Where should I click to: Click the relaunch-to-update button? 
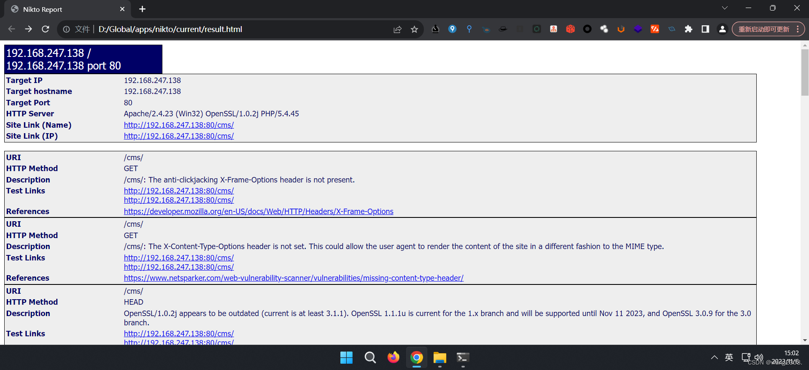(x=764, y=29)
